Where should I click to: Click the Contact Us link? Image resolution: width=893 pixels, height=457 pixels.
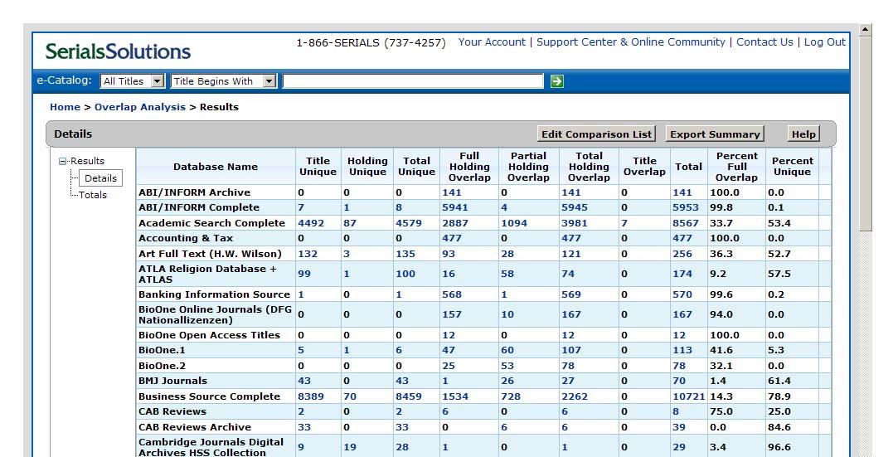tap(764, 42)
